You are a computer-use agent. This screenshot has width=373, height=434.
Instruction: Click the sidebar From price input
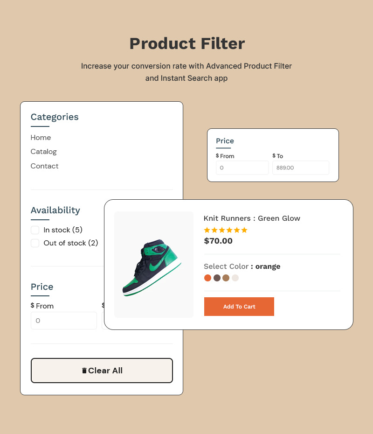tap(64, 321)
